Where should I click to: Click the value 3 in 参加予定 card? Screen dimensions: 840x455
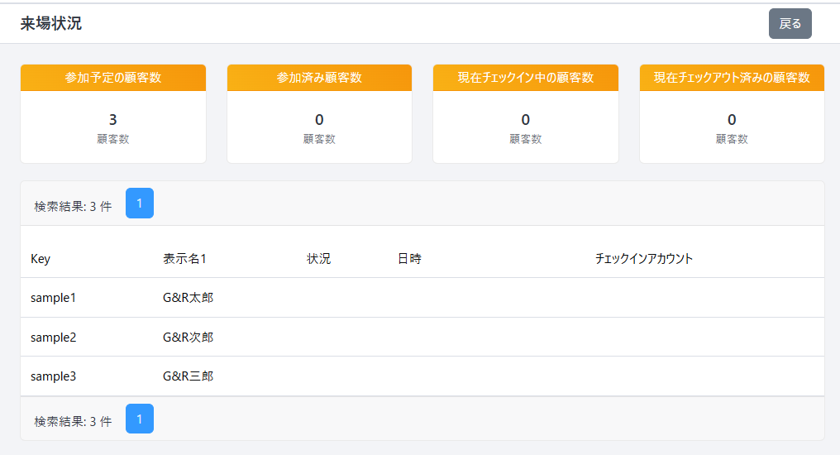point(113,119)
